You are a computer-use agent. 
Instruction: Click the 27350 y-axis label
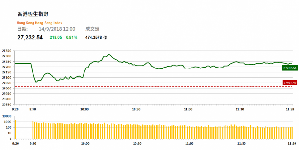click(6, 51)
